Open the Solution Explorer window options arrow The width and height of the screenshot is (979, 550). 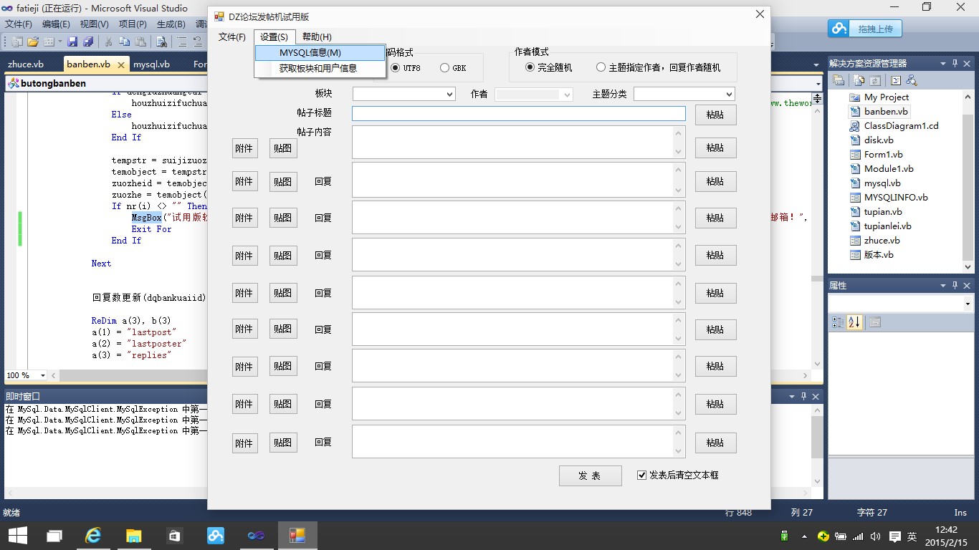point(944,63)
